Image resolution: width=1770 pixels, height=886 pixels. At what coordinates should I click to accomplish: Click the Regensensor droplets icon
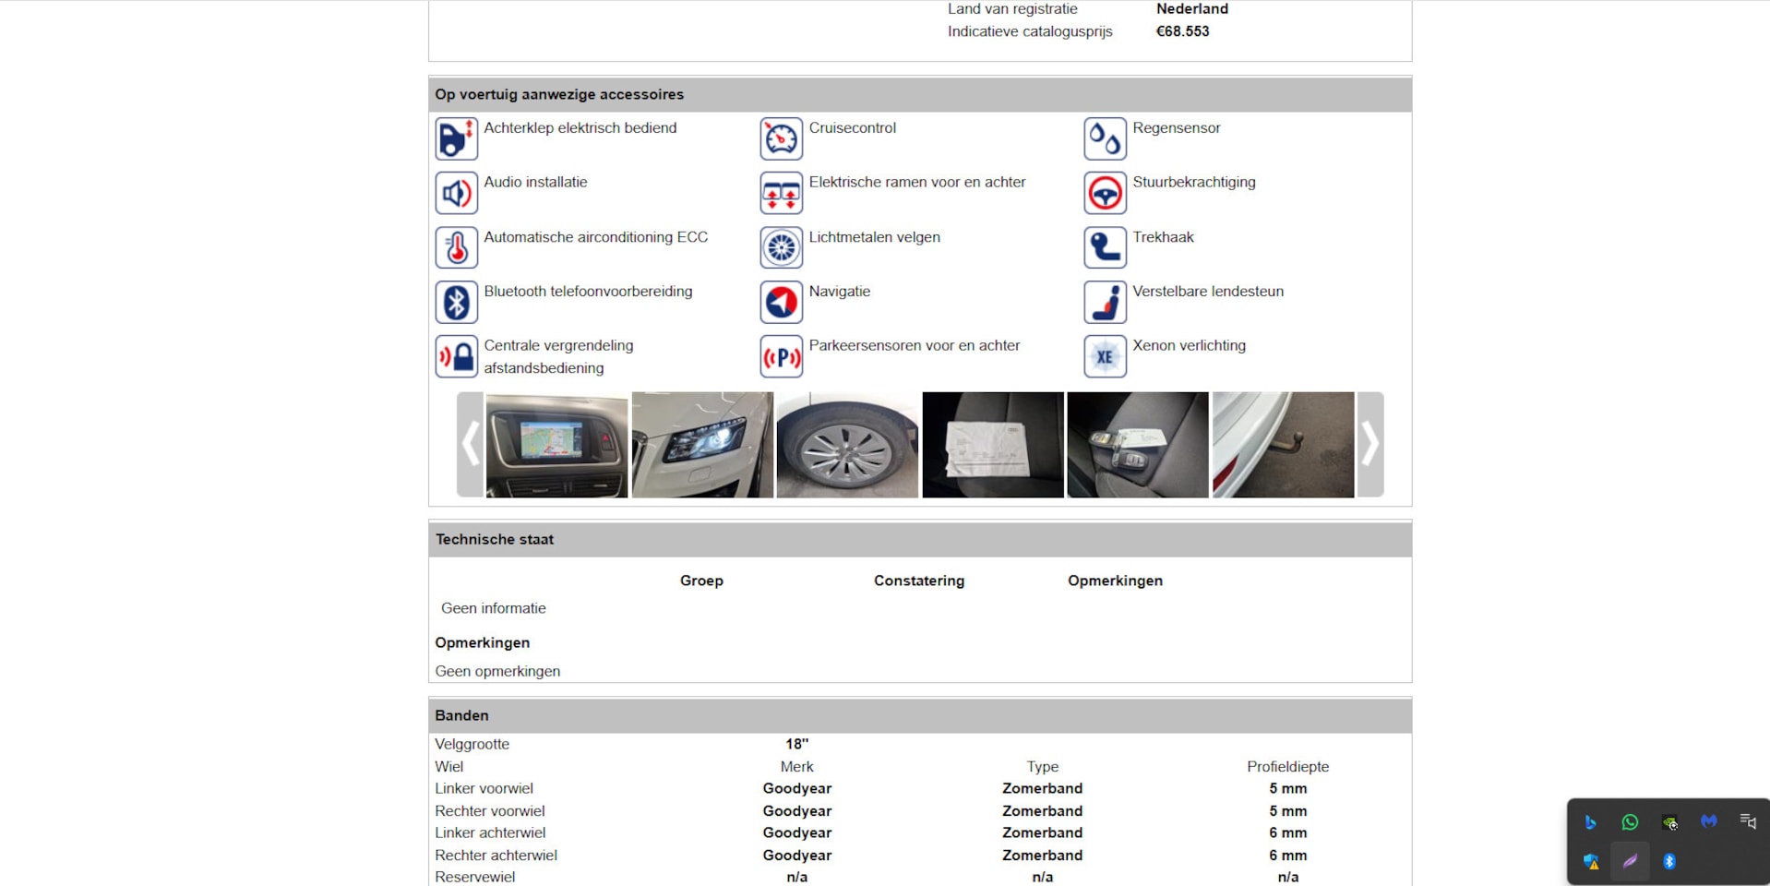(1105, 139)
